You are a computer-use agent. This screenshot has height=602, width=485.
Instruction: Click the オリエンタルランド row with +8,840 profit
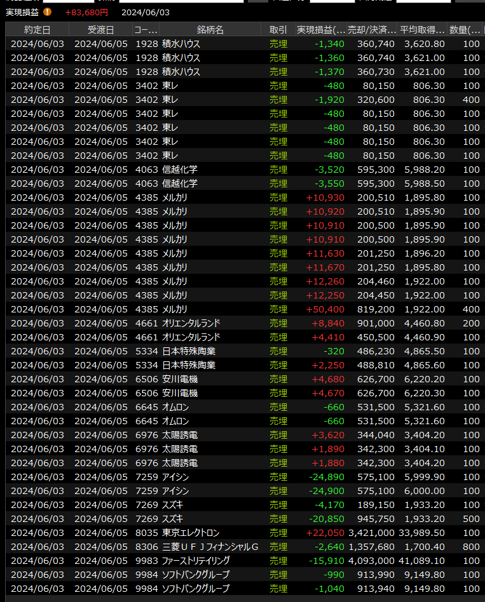[x=210, y=323]
